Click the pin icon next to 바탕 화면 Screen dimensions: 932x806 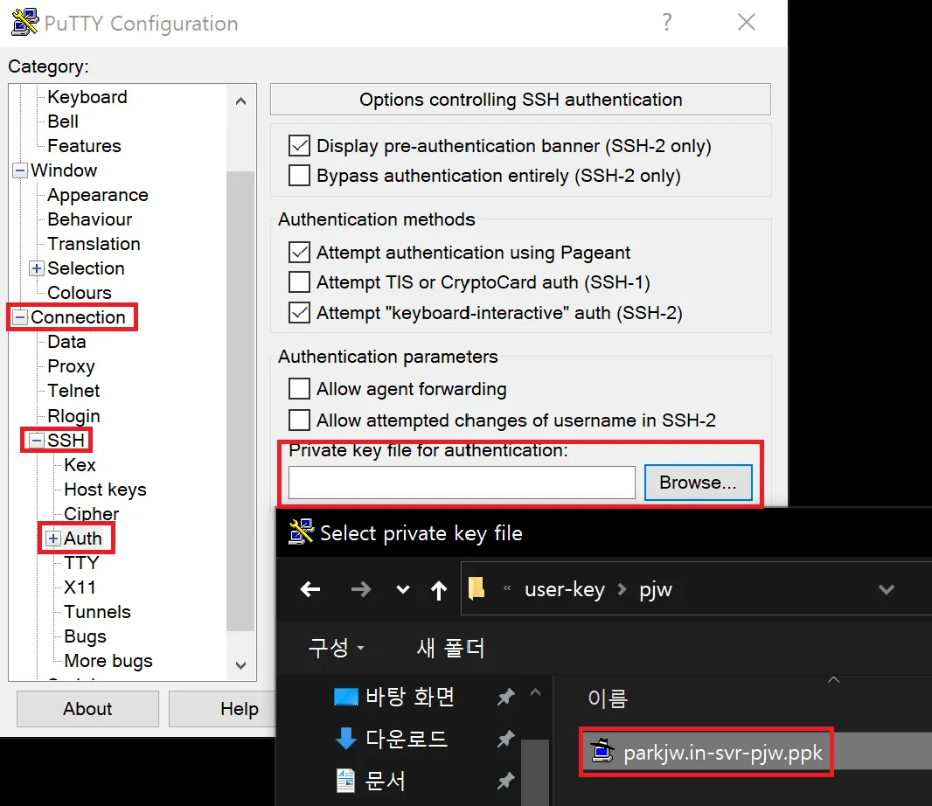coord(505,697)
